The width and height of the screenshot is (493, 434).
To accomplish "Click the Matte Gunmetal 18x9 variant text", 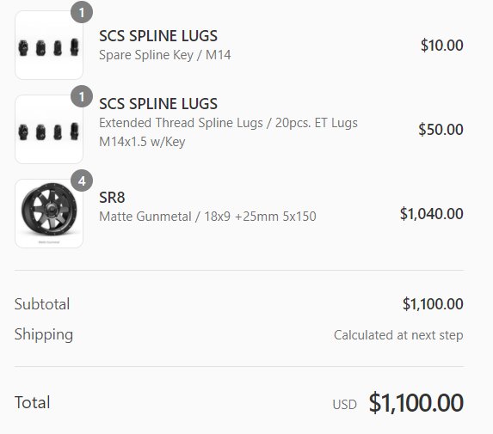I will click(x=207, y=217).
